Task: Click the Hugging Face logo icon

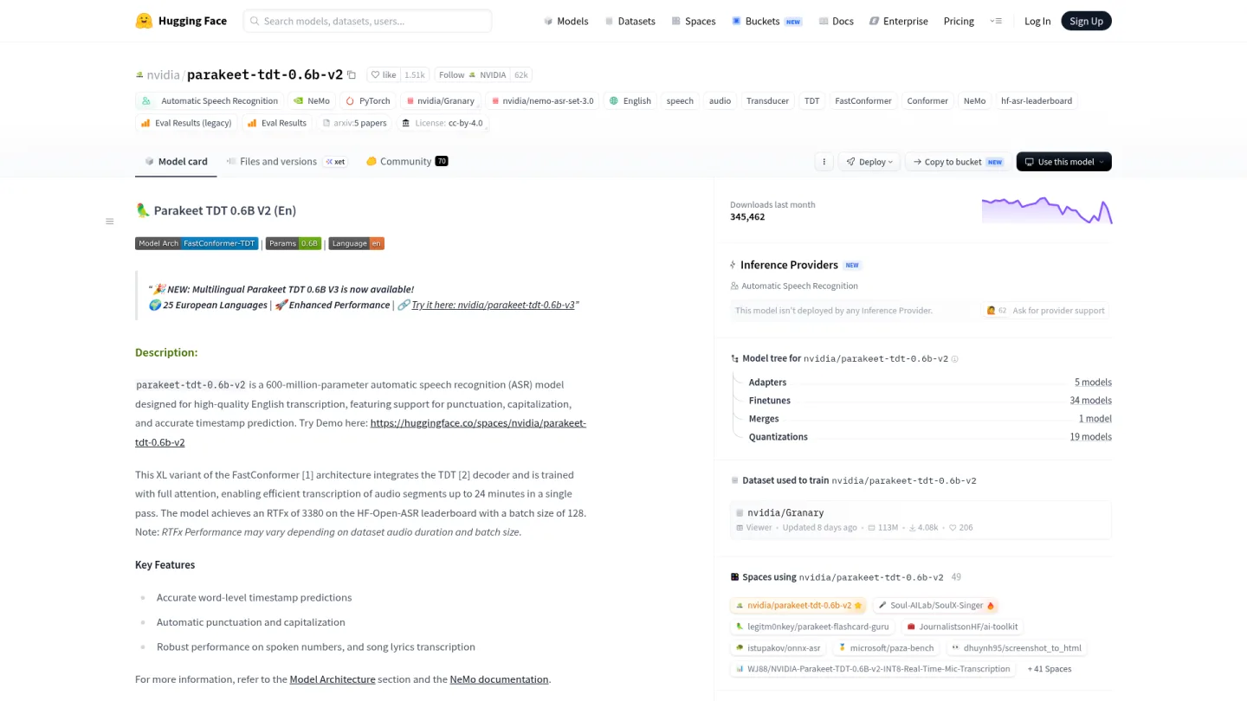Action: click(x=144, y=21)
